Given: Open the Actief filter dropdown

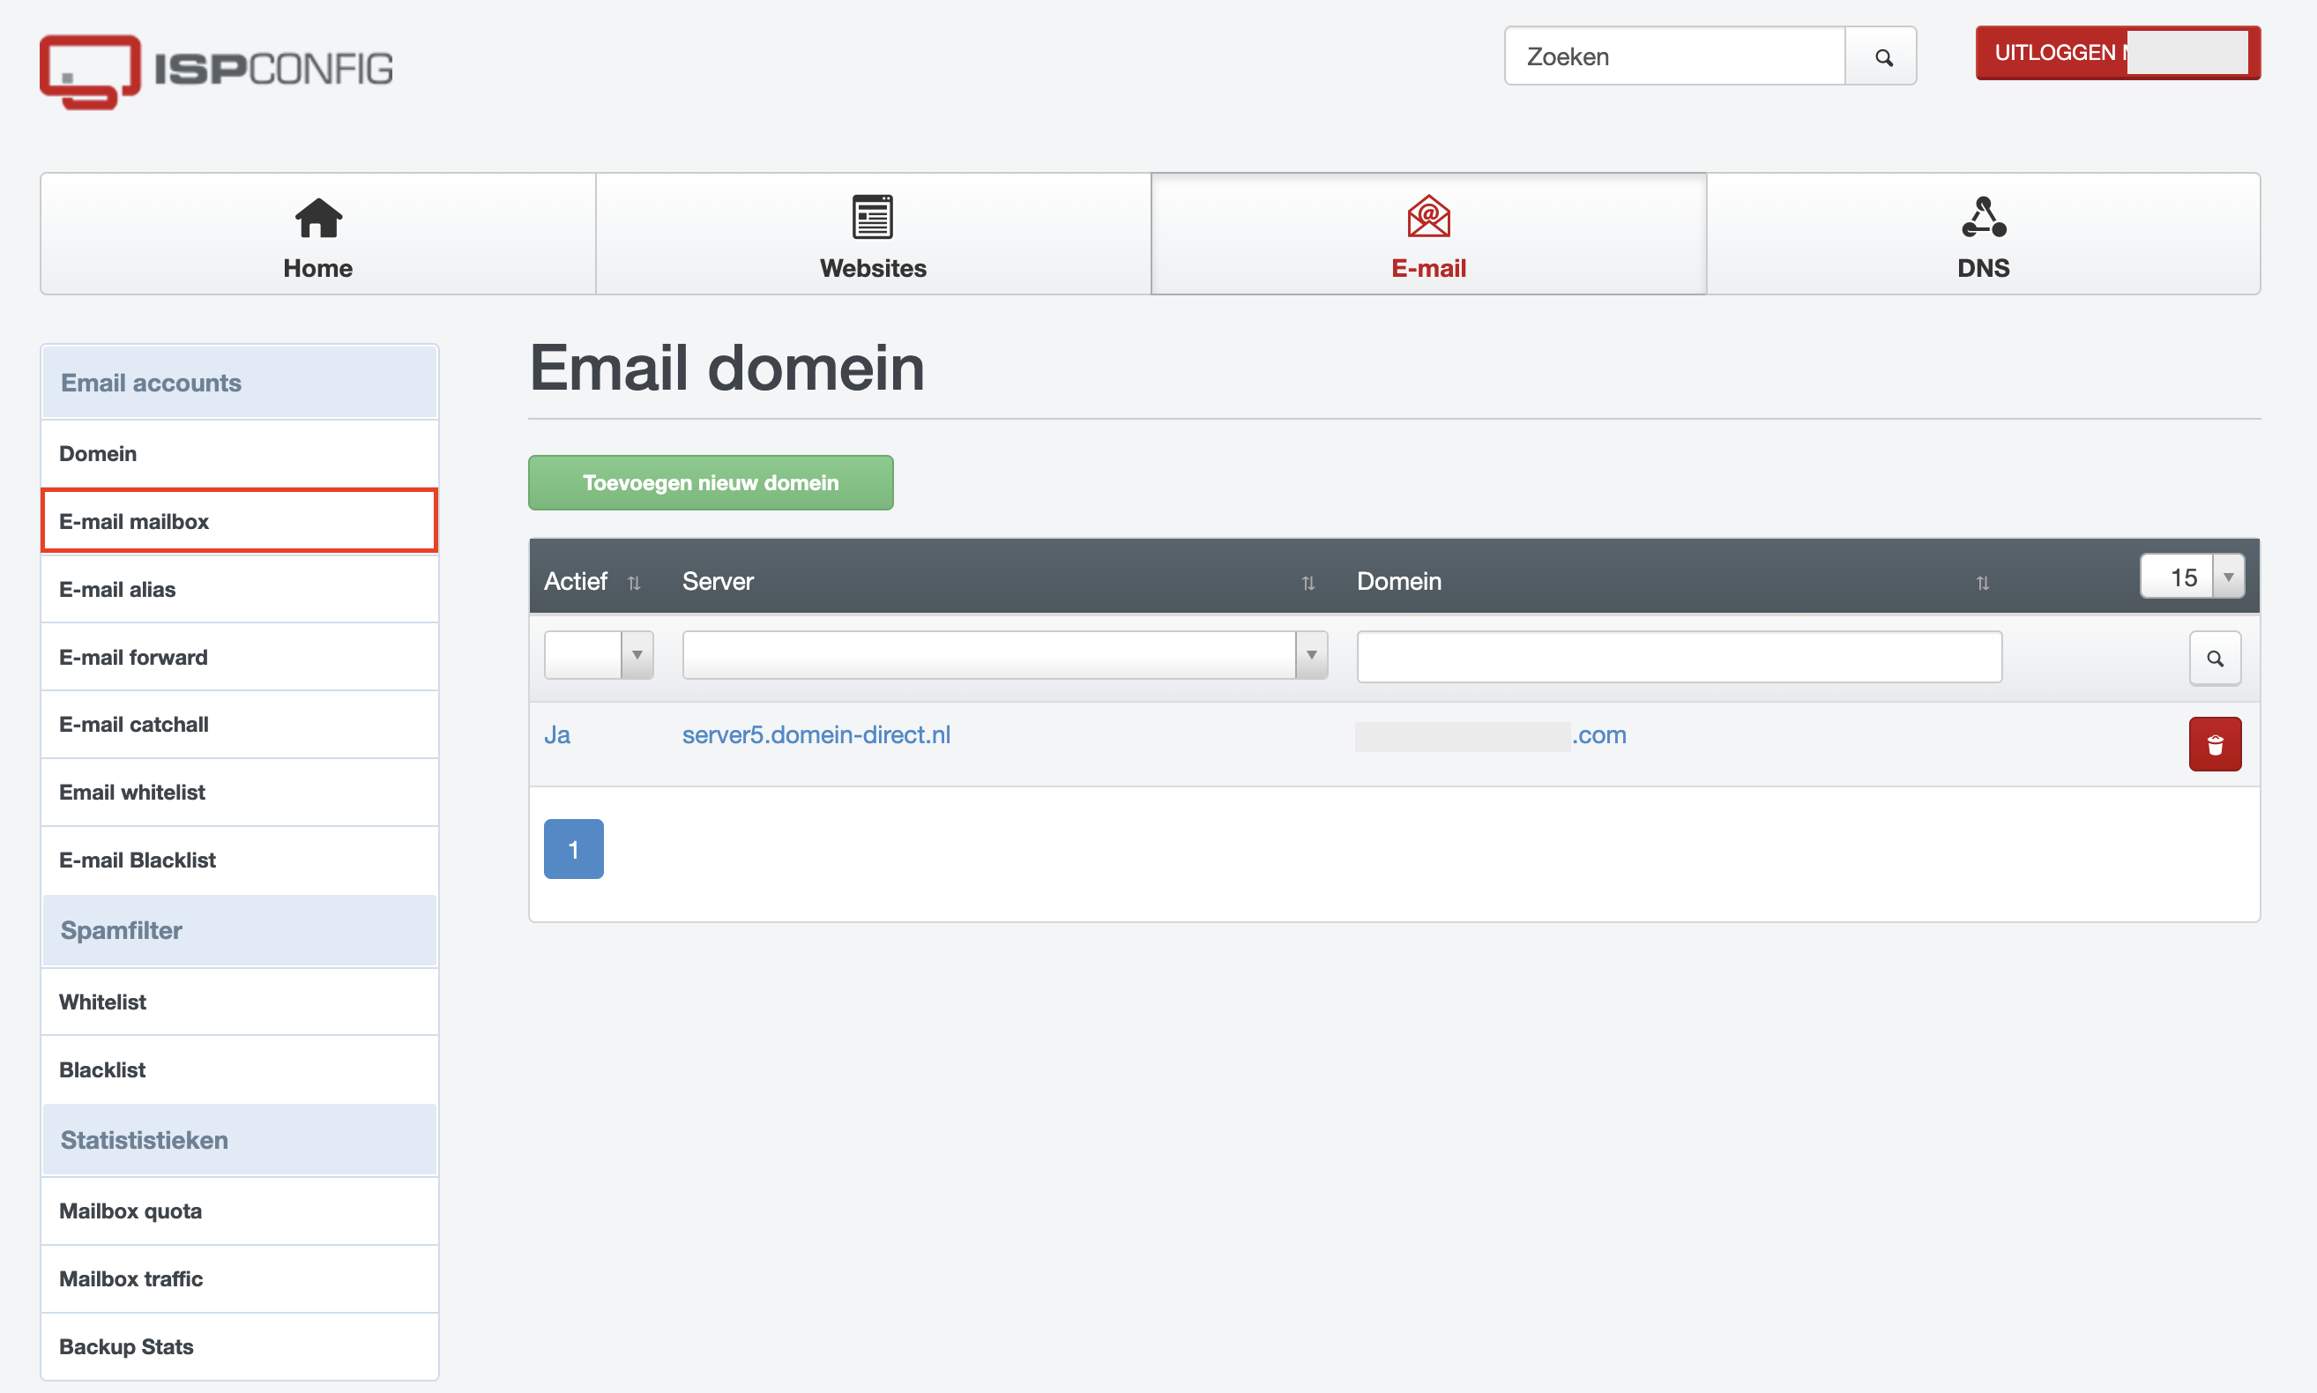Looking at the screenshot, I should click(x=598, y=654).
